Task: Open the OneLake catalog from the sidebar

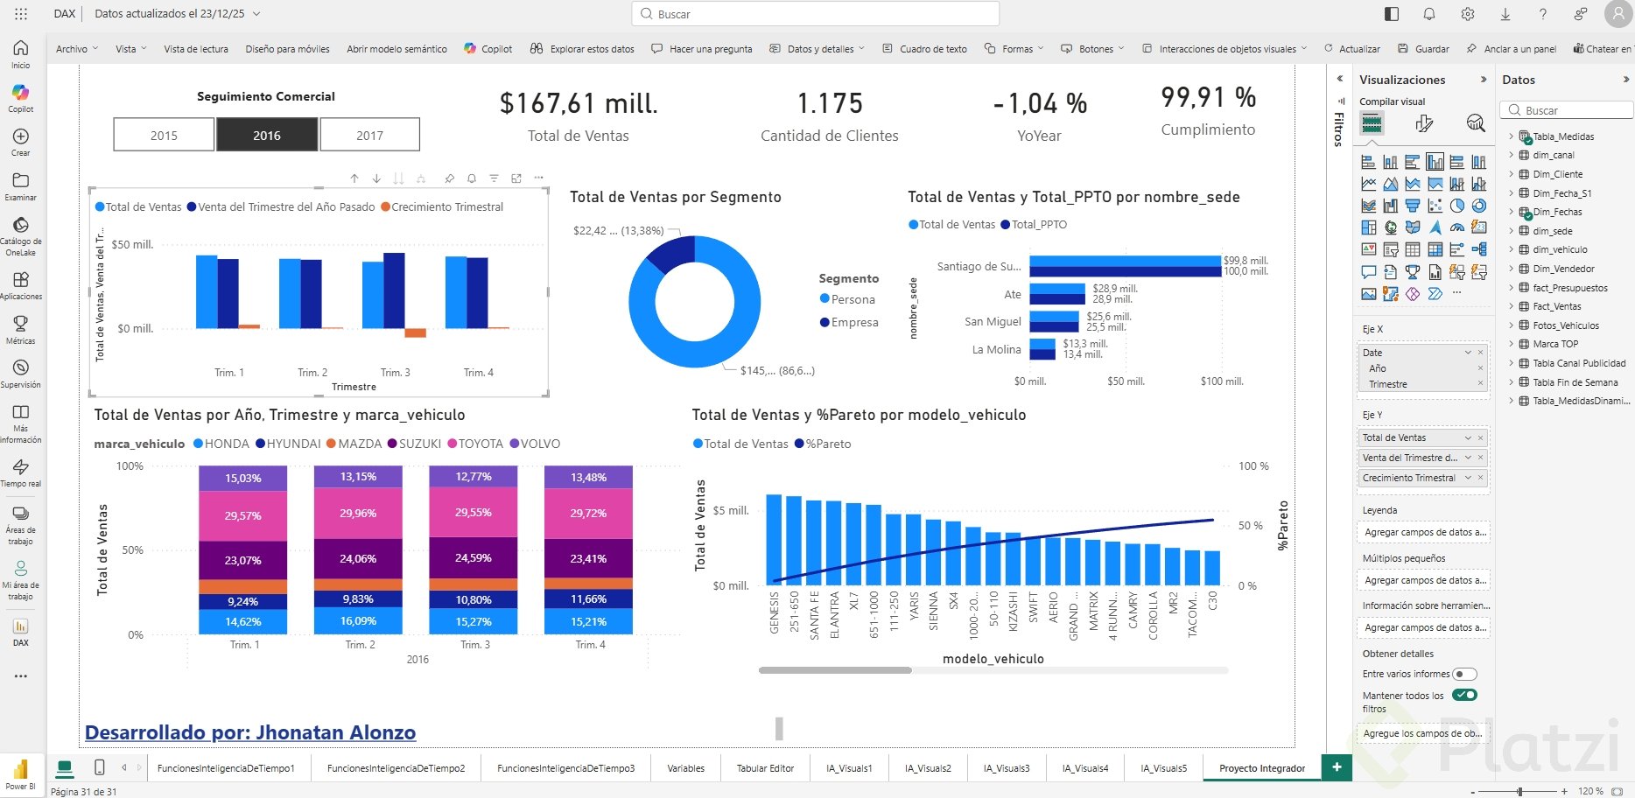Action: point(20,234)
